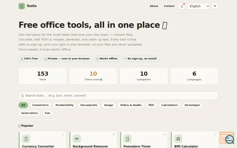The height and width of the screenshot is (148, 237).
Task: Filter by Documents category
Action: click(89, 105)
